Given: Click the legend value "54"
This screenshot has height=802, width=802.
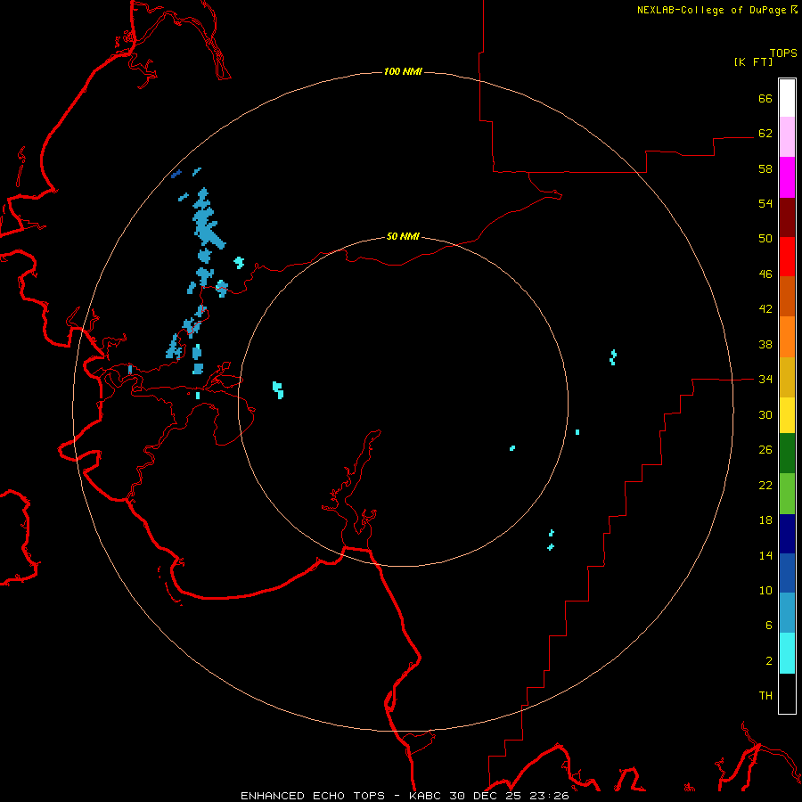Looking at the screenshot, I should [765, 203].
